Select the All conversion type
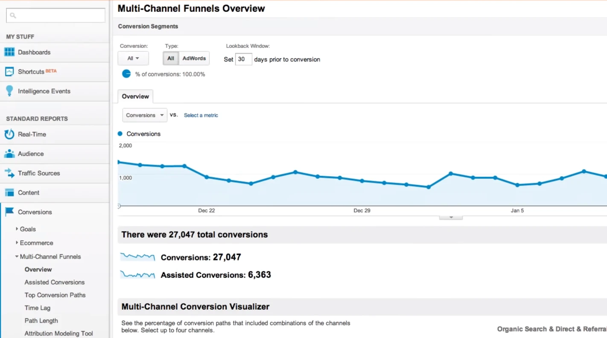Viewport: 607px width, 338px height. click(x=170, y=58)
